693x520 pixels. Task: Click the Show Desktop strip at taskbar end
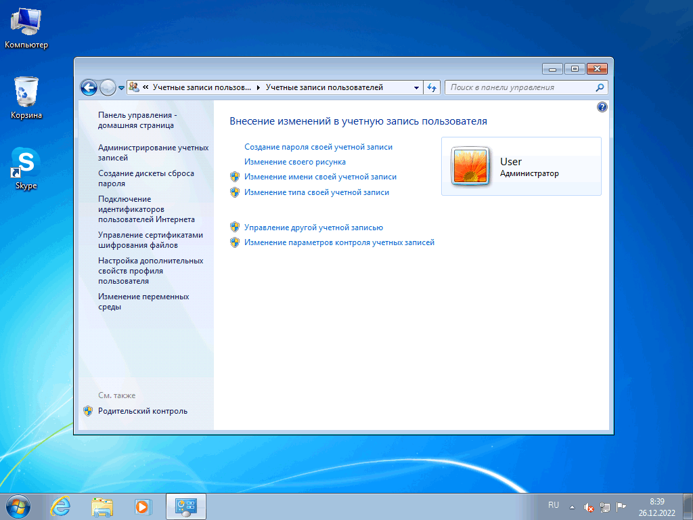tap(688, 507)
